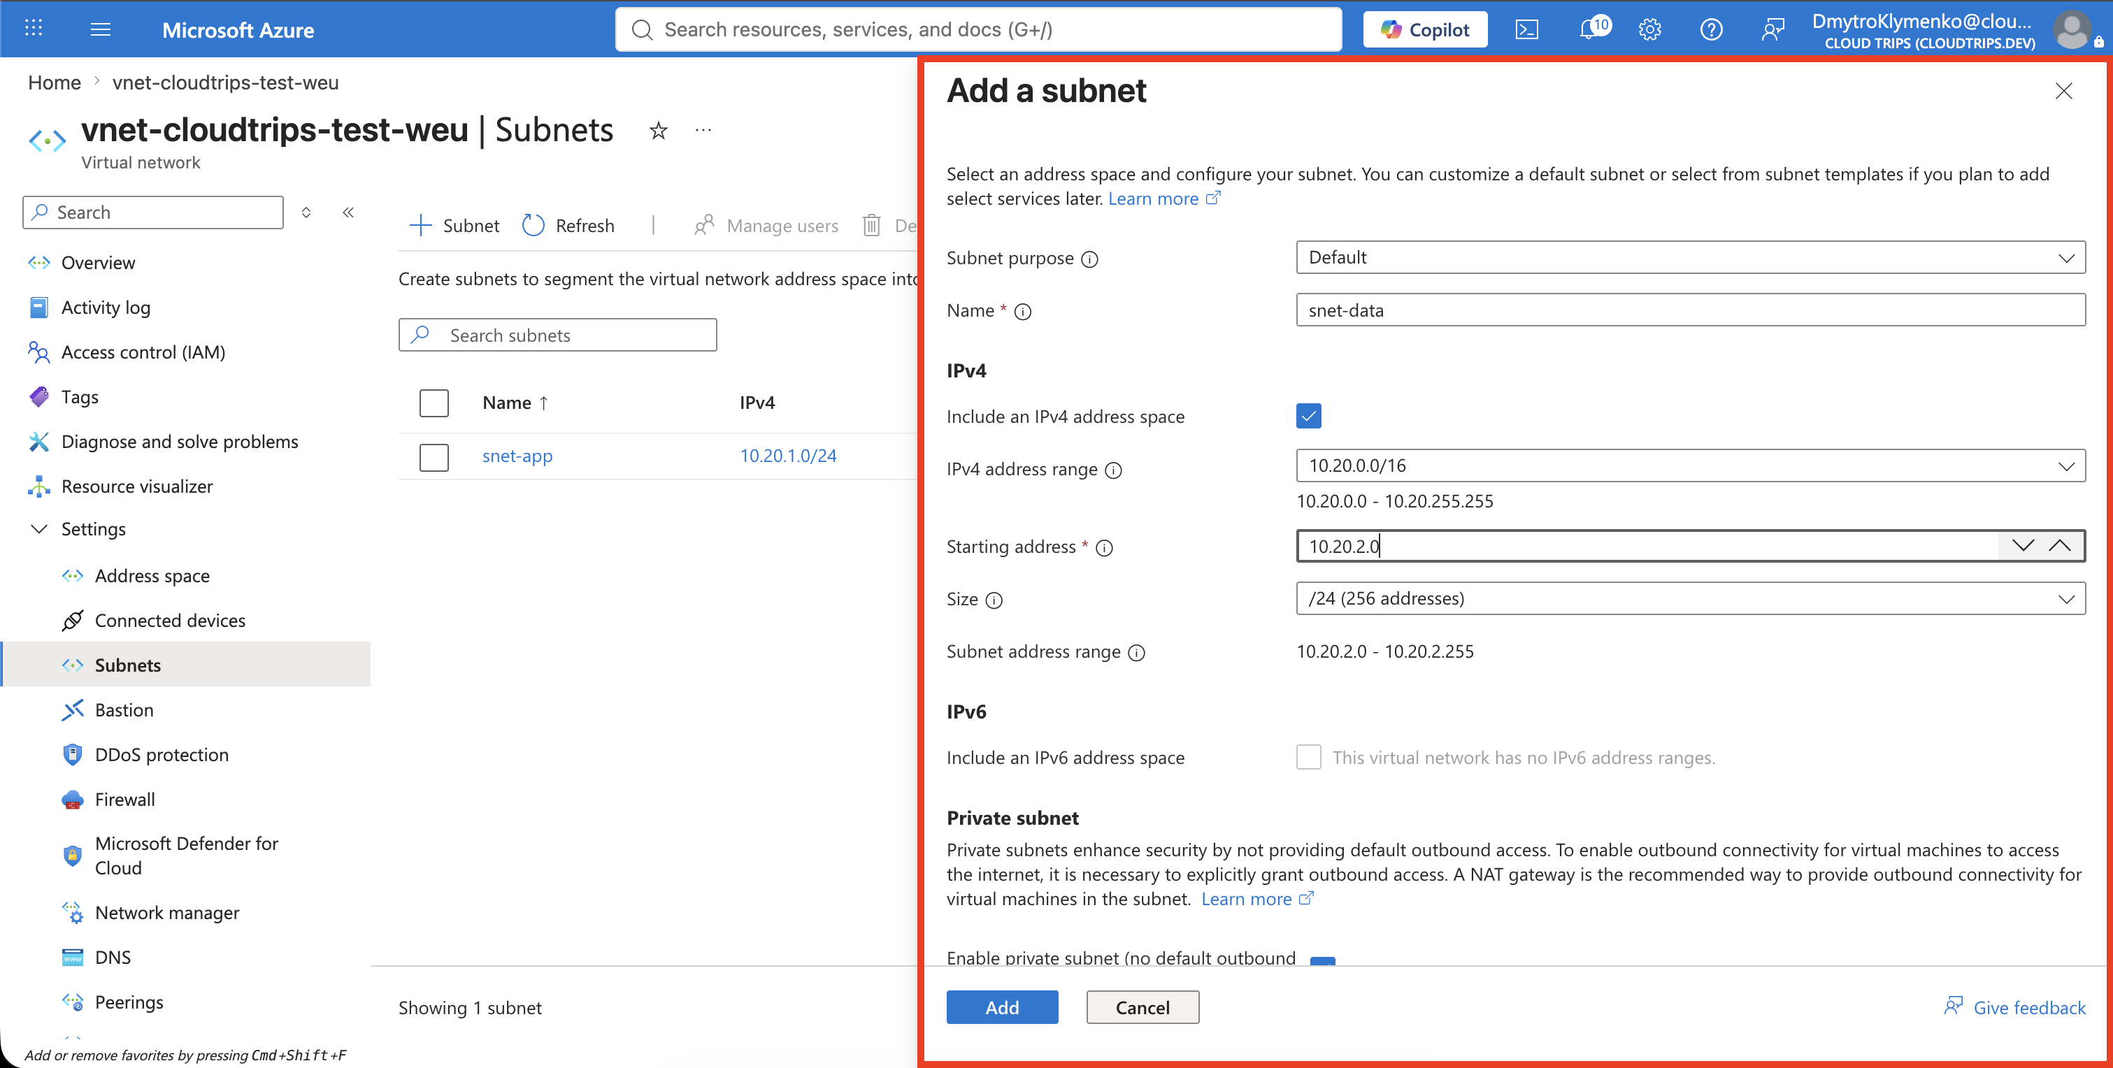This screenshot has height=1068, width=2113.
Task: Open the account avatar menu
Action: tap(2071, 29)
